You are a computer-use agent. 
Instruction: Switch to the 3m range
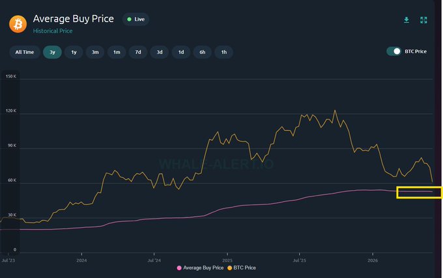(95, 52)
